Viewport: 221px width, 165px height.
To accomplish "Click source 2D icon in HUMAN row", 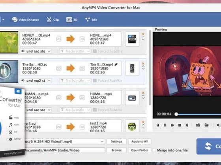I will click(59, 98).
